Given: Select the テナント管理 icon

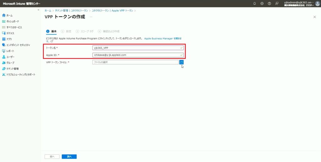Looking at the screenshot, I should coord(4,68).
